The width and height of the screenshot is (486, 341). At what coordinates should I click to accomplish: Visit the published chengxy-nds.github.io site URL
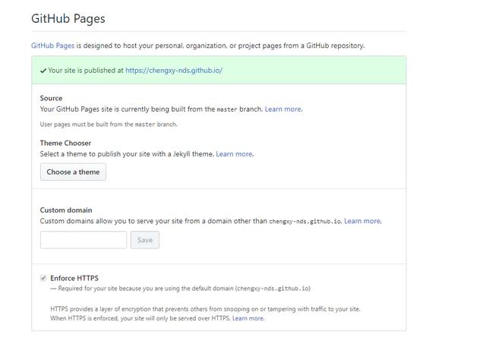click(174, 71)
